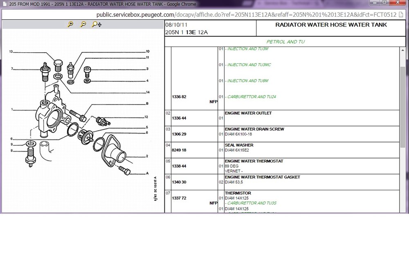Click diagram callout number 3
The image size is (409, 256).
(147, 69)
